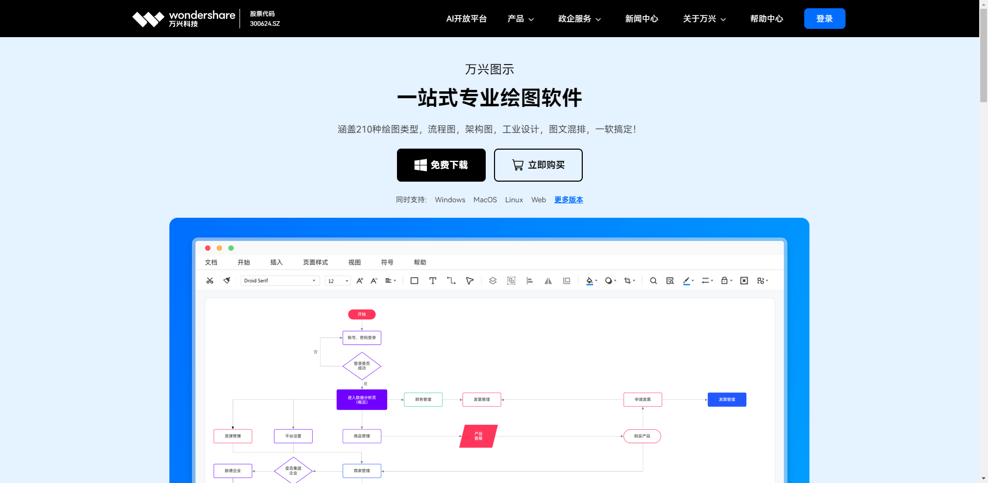Click the layers stack icon

[493, 281]
